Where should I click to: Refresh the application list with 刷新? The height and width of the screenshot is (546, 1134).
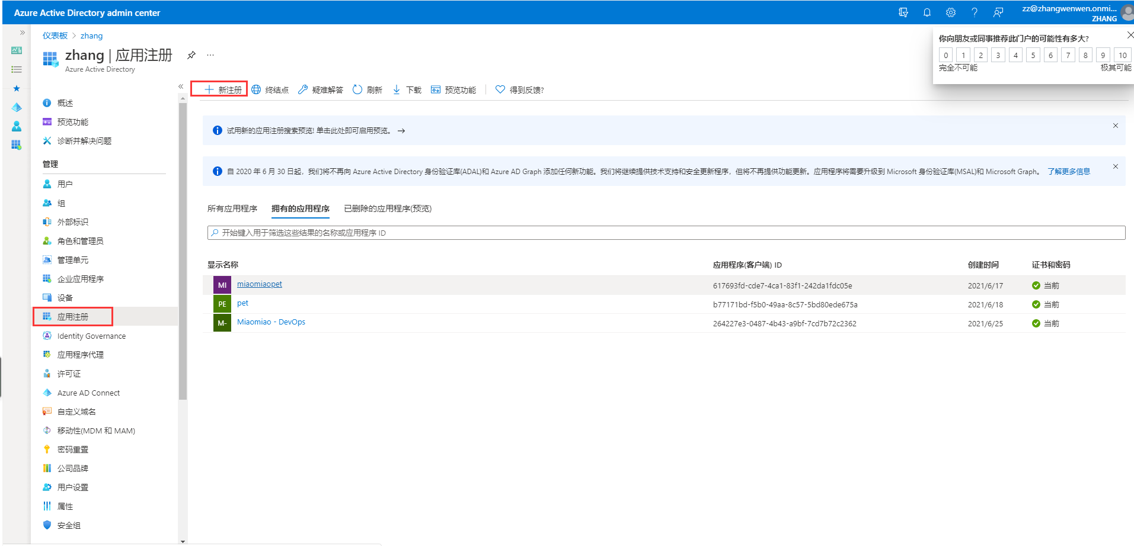[367, 89]
